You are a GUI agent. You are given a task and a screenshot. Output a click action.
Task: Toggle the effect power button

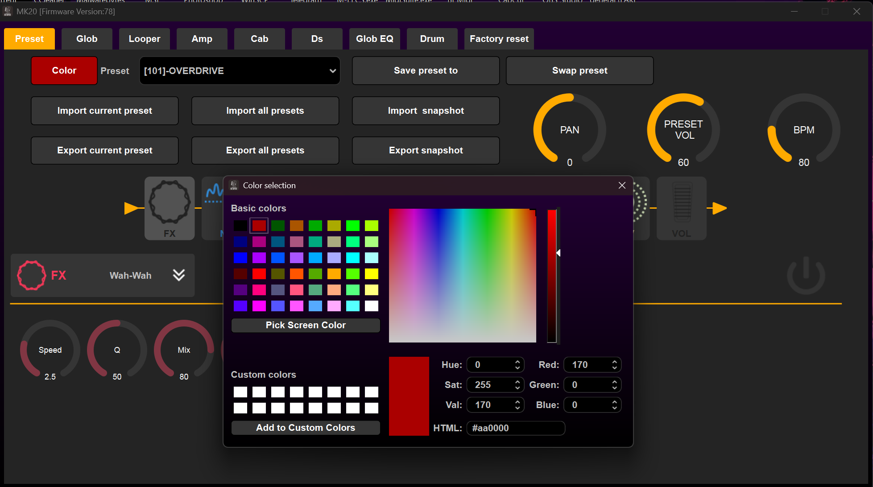(x=806, y=275)
